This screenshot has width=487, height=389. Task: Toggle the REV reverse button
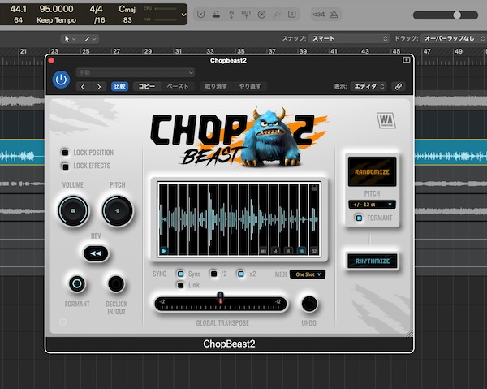point(96,253)
